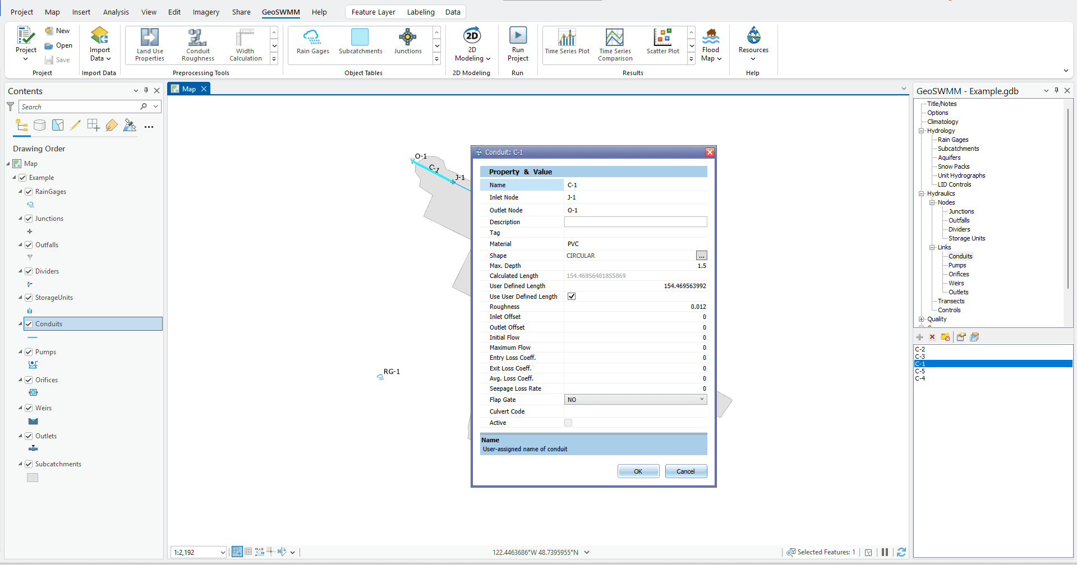
Task: Expand the Quality node in GeoSWMM tree
Action: point(922,319)
